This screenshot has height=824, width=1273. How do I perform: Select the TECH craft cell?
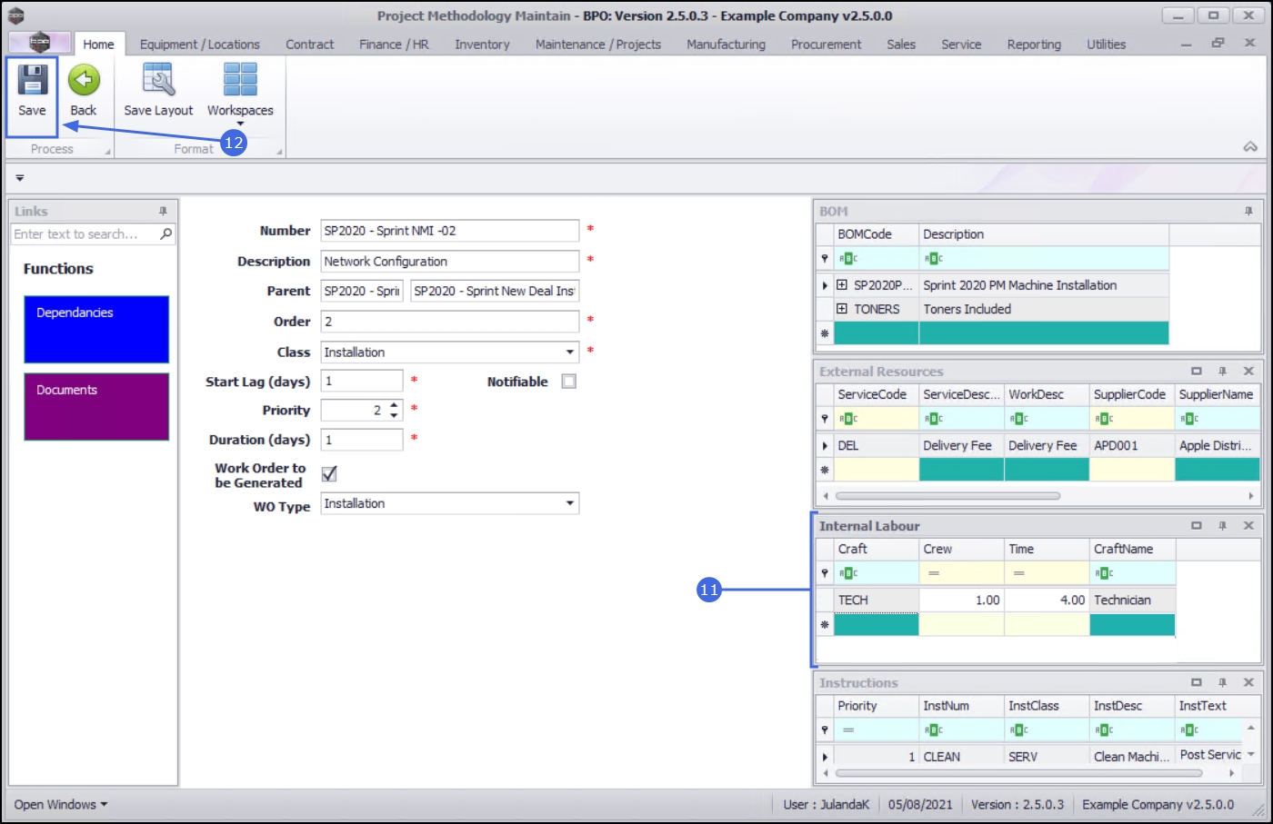point(877,600)
